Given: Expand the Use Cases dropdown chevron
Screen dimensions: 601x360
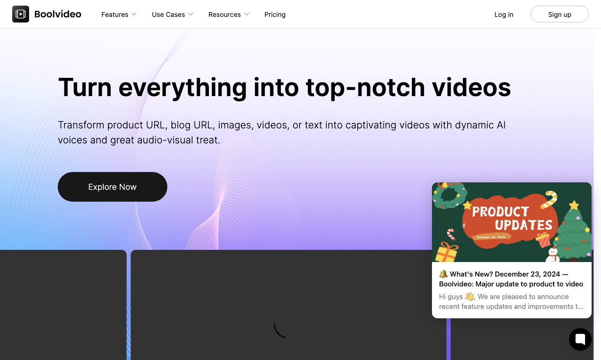Looking at the screenshot, I should pyautogui.click(x=191, y=14).
